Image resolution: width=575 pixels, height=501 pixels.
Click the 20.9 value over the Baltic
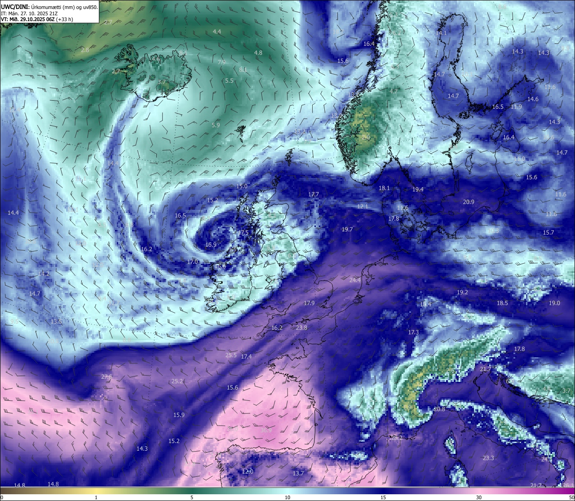click(469, 202)
